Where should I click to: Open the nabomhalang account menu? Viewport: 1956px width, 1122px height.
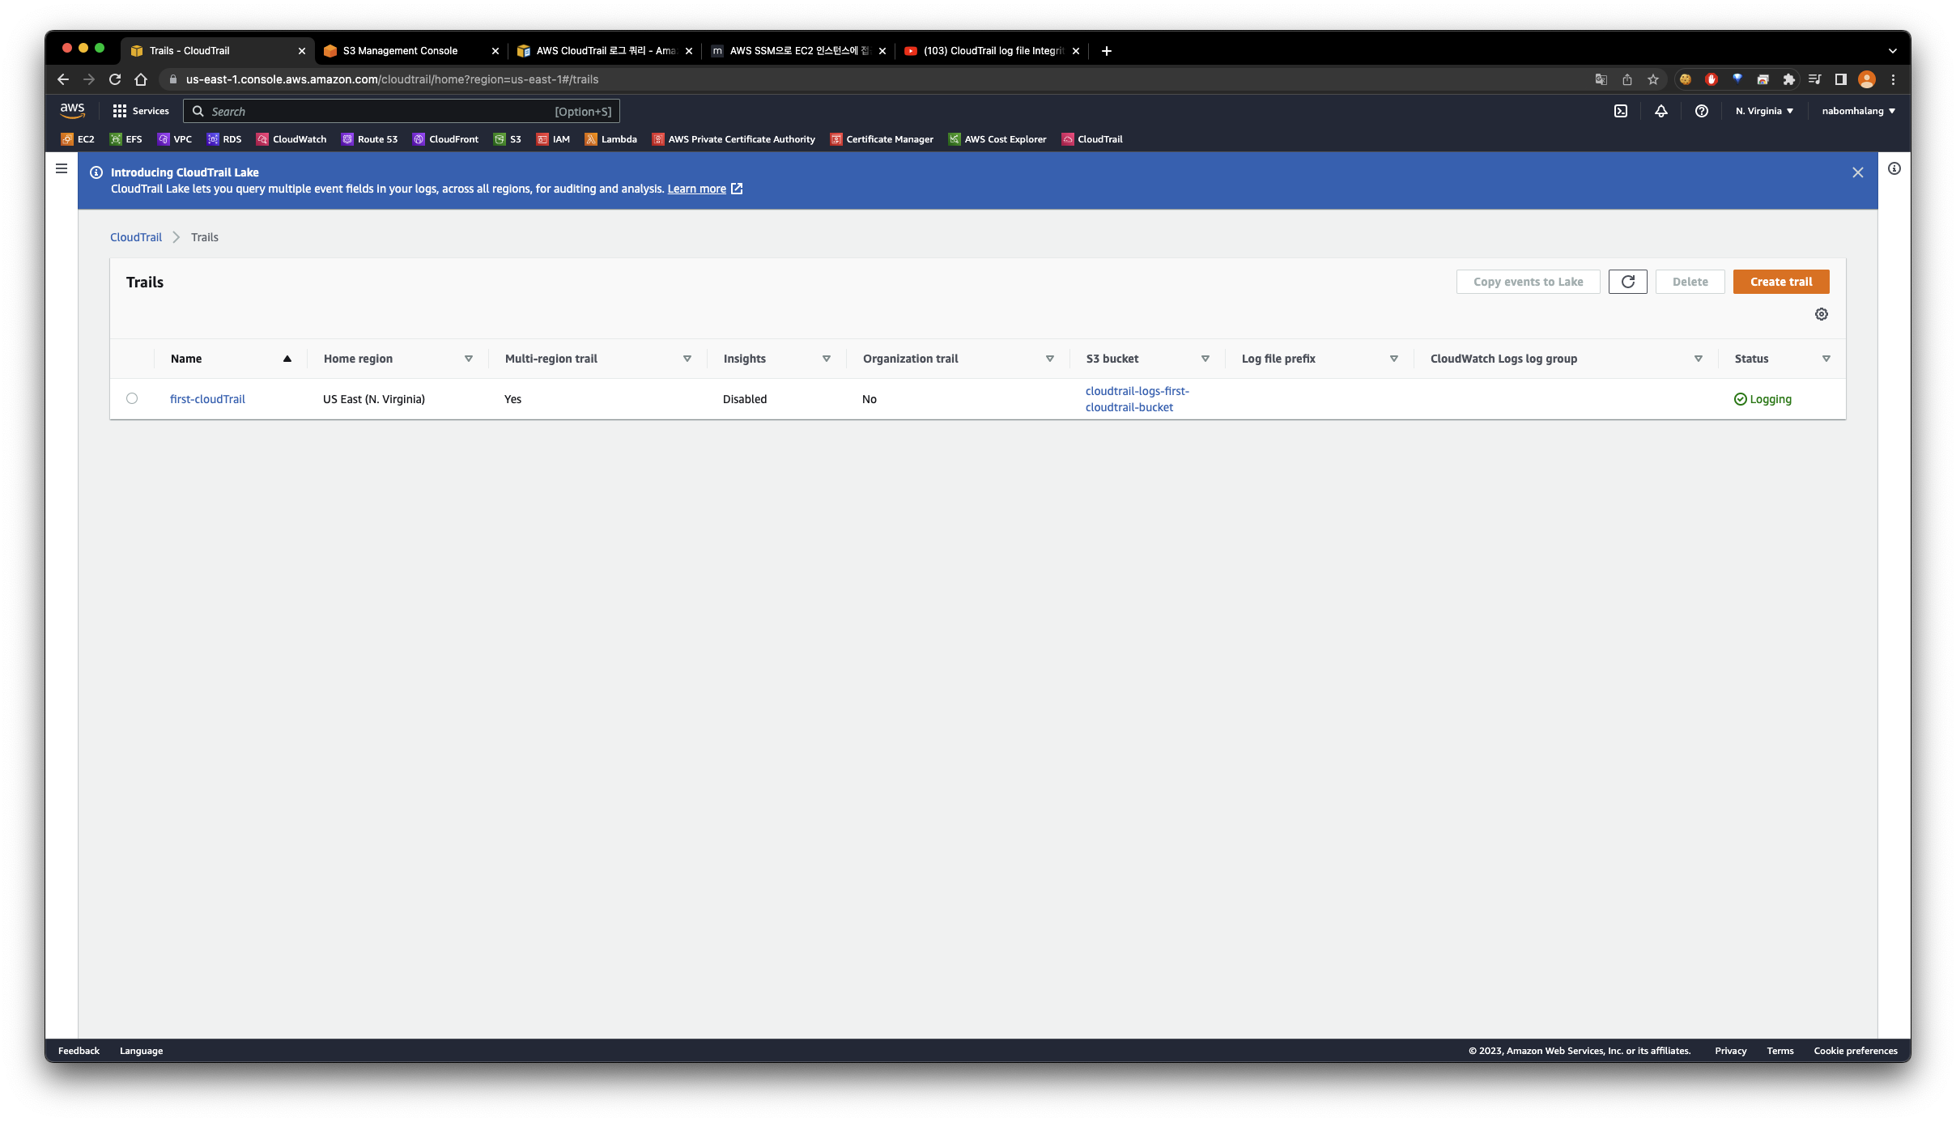[x=1859, y=111]
